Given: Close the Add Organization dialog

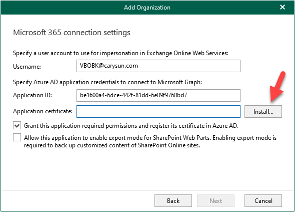Looking at the screenshot, I should click(x=282, y=7).
